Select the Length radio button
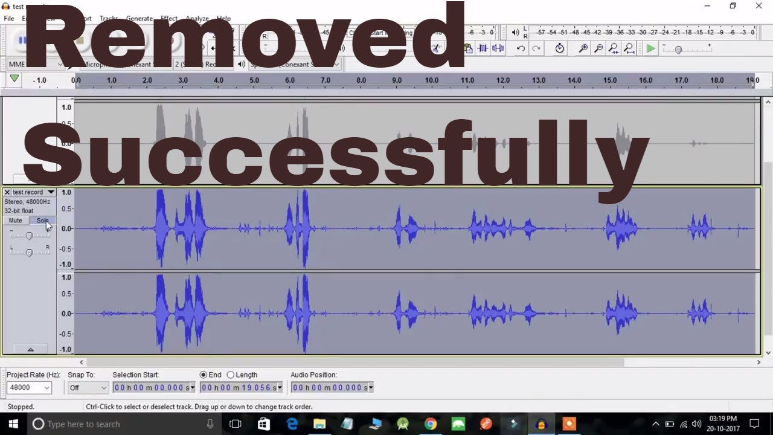Image resolution: width=773 pixels, height=435 pixels. click(230, 375)
